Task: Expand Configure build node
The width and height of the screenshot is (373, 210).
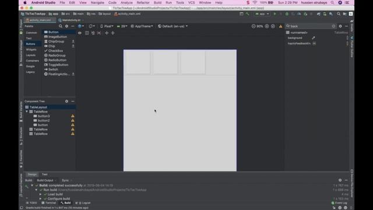Action: 40,198
